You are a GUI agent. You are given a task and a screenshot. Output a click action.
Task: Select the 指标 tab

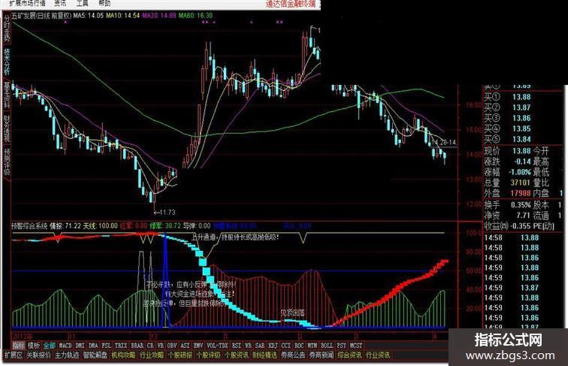click(x=19, y=346)
